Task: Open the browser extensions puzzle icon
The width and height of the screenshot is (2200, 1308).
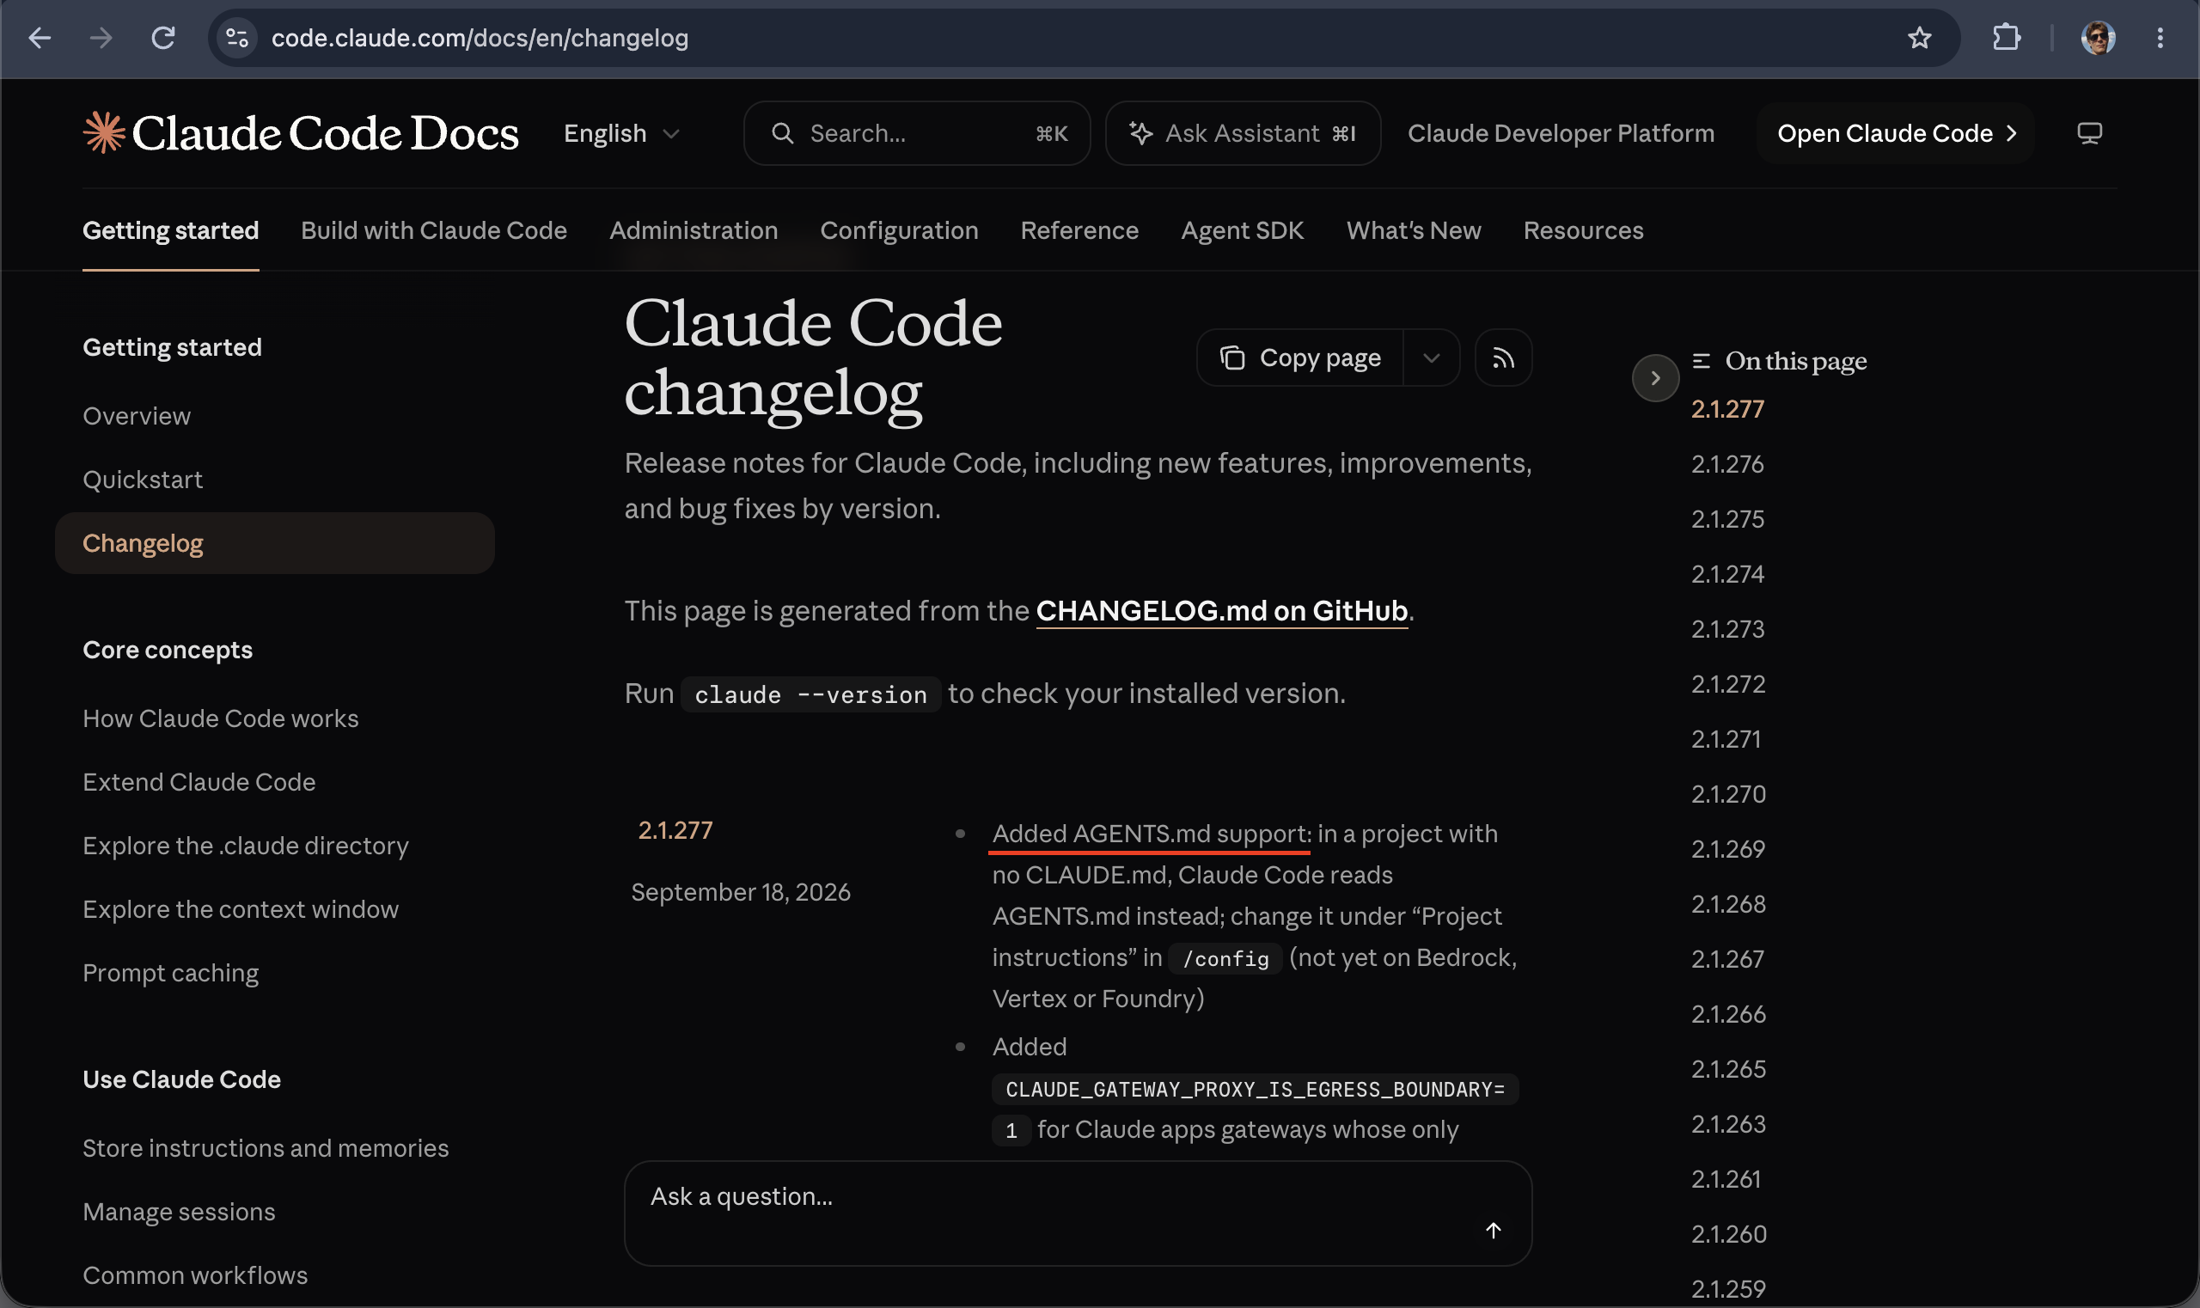Action: point(2006,38)
